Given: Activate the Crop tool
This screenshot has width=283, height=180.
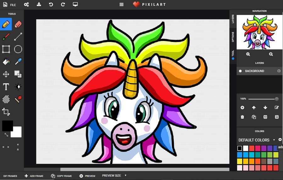Looking at the screenshot, I should click(x=6, y=112).
